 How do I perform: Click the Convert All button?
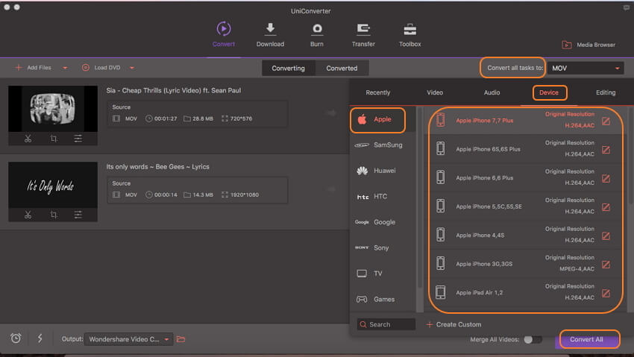click(587, 339)
